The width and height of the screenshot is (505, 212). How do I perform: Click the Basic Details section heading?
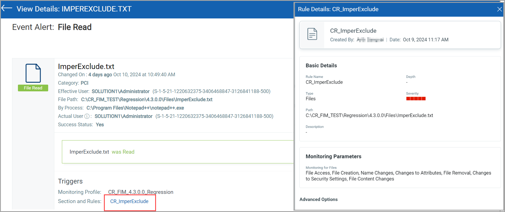pyautogui.click(x=321, y=66)
